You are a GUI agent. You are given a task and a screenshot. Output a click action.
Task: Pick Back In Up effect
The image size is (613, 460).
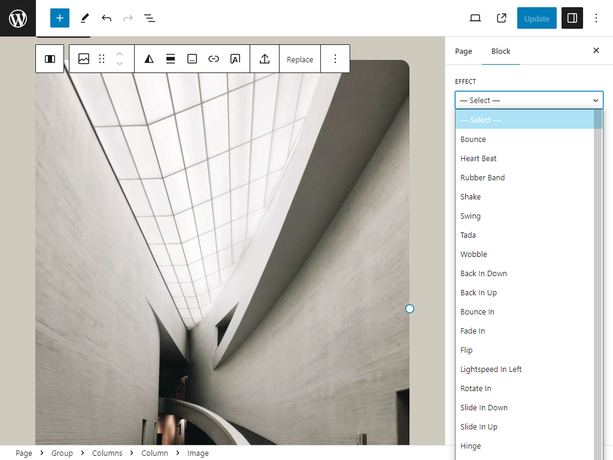point(524,292)
